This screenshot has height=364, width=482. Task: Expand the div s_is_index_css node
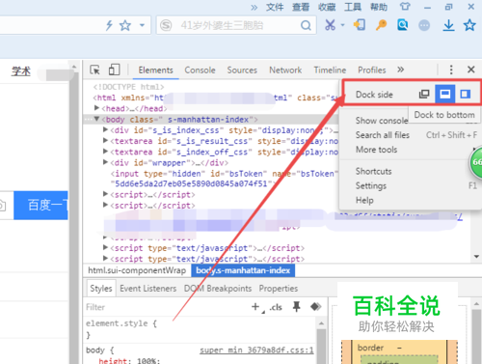click(x=105, y=129)
